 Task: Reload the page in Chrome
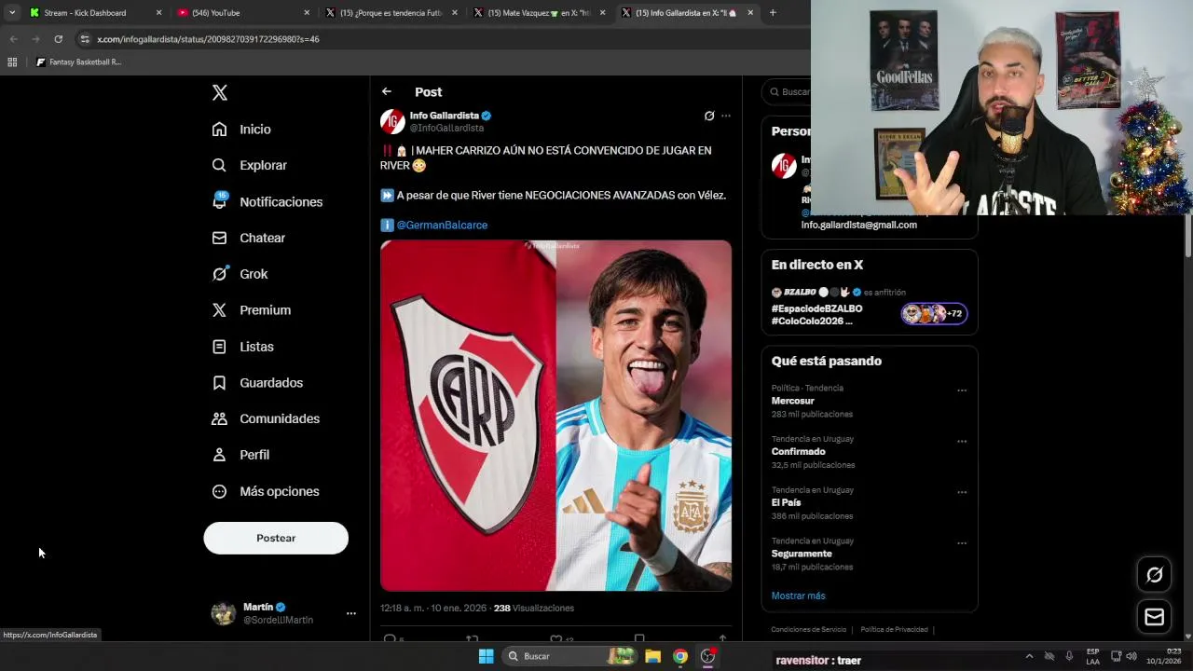point(58,39)
